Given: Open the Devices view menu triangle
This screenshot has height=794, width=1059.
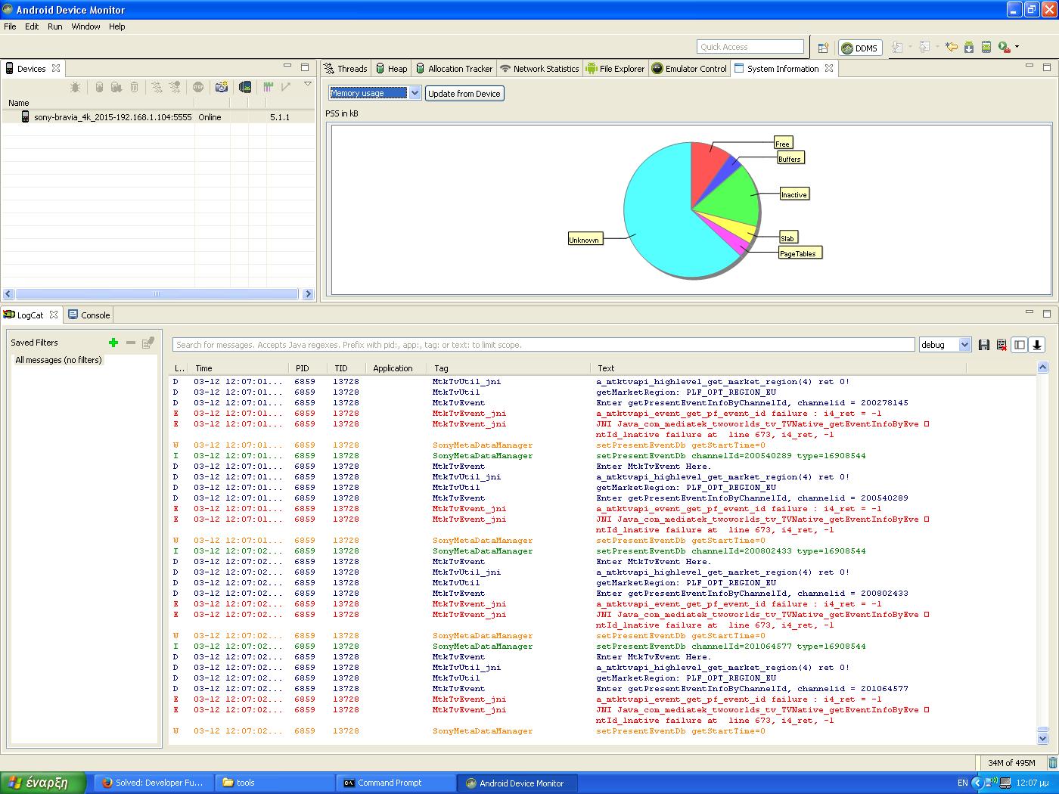Looking at the screenshot, I should (308, 84).
